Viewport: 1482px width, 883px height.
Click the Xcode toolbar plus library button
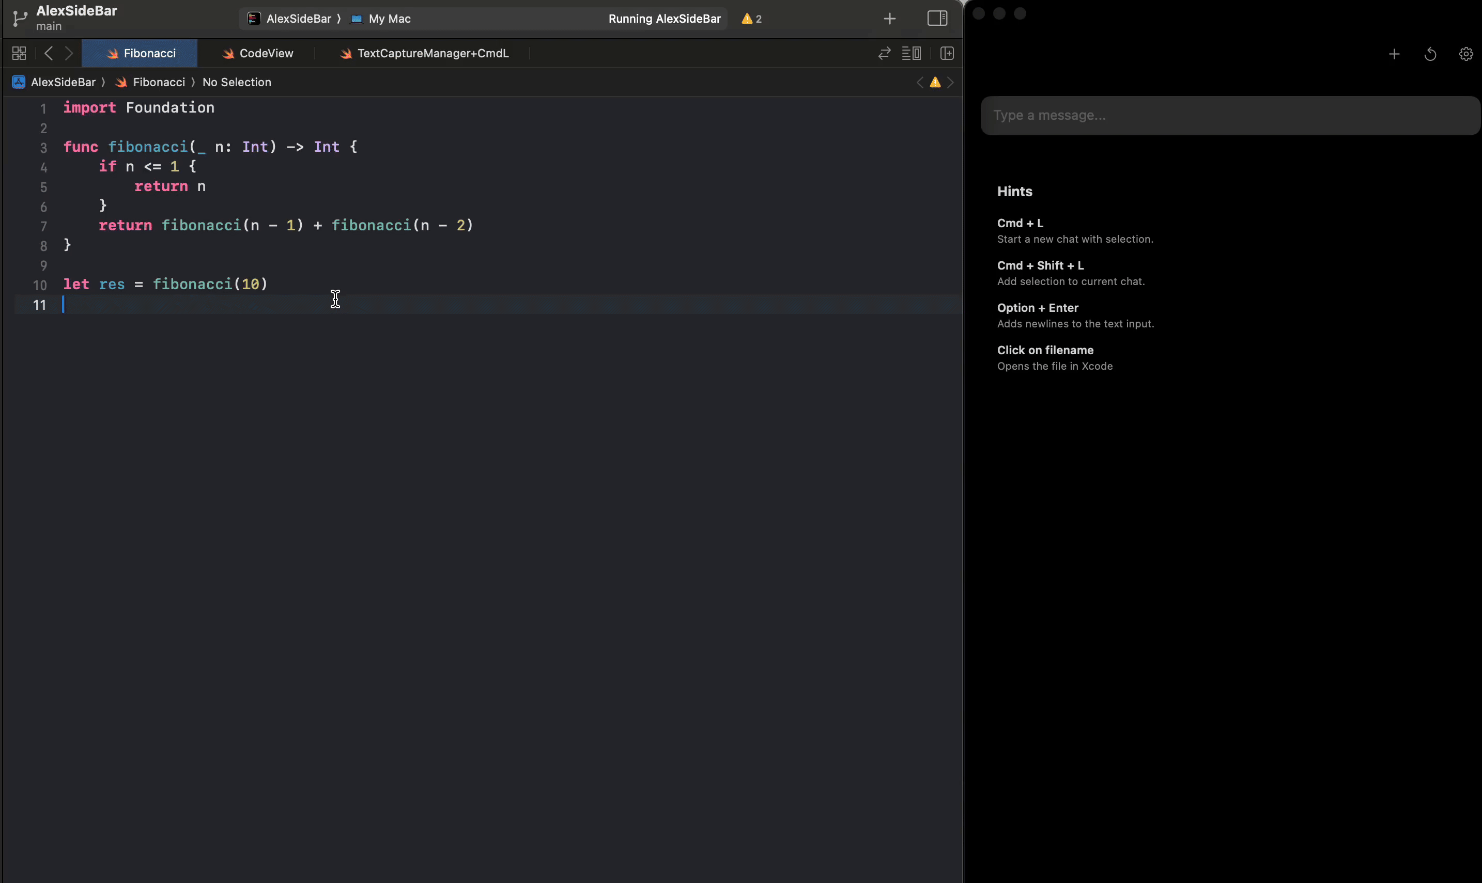[x=889, y=19]
